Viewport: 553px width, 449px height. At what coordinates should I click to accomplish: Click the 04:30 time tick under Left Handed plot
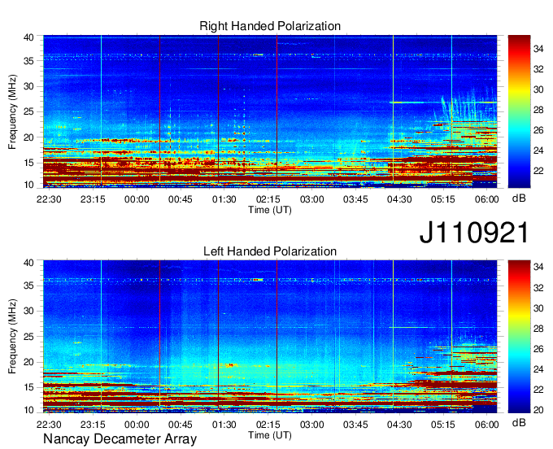coord(399,425)
